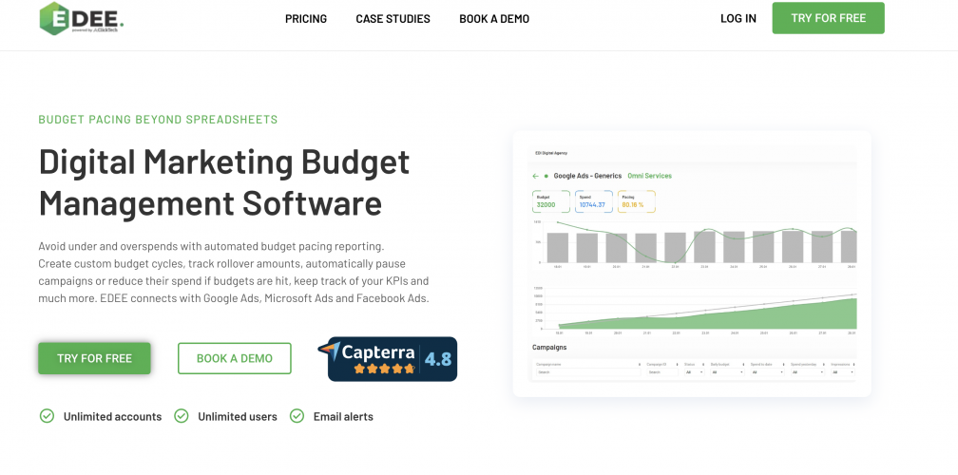Viewport: 958px width, 475px height.
Task: Select Google Ads - Generics title
Action: 587,176
